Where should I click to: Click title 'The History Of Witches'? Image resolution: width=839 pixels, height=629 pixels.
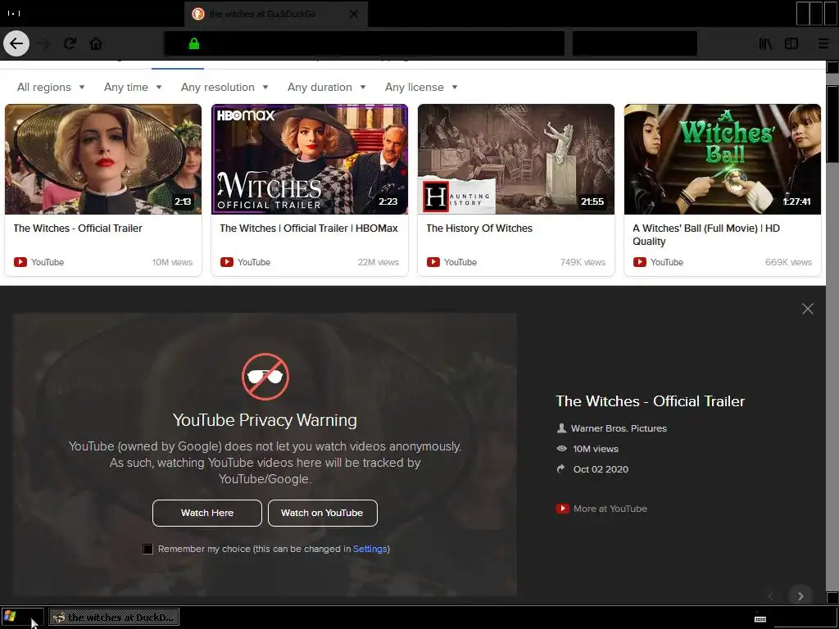point(479,229)
